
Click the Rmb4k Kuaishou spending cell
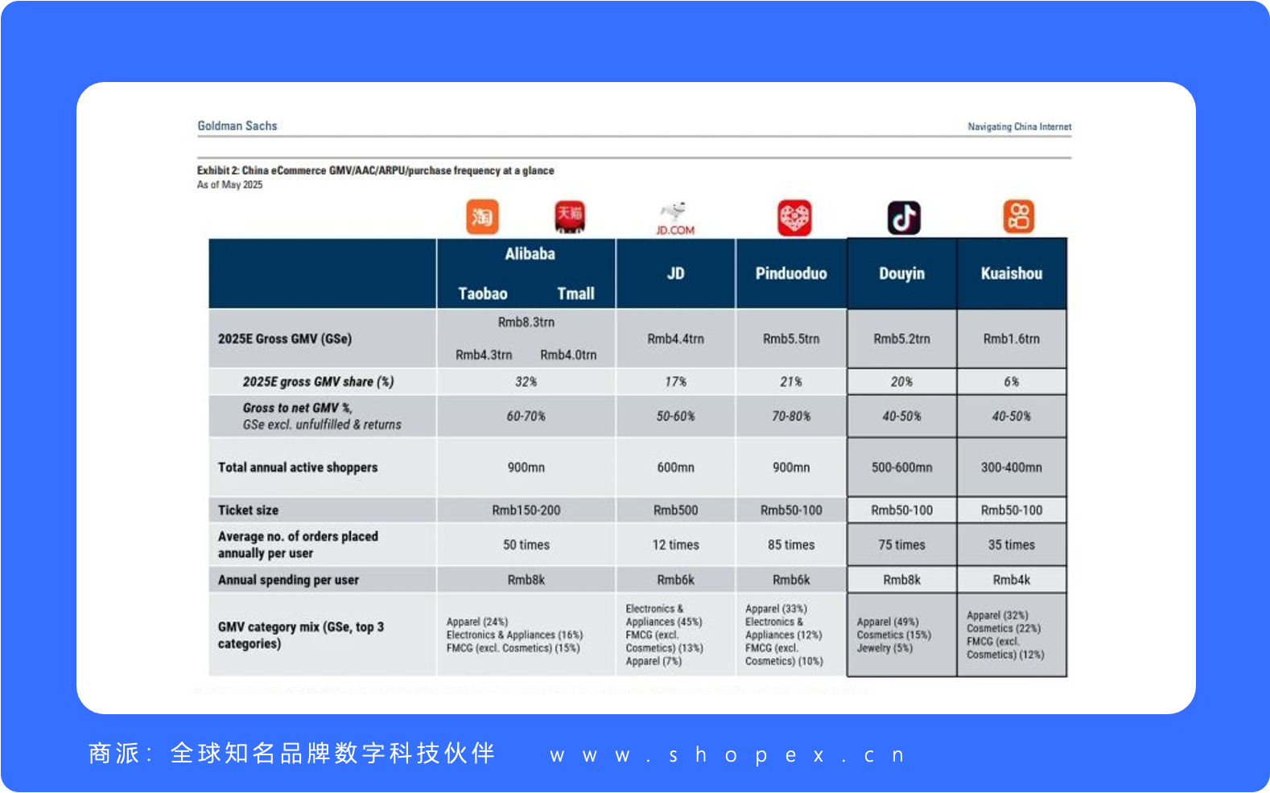1012,580
